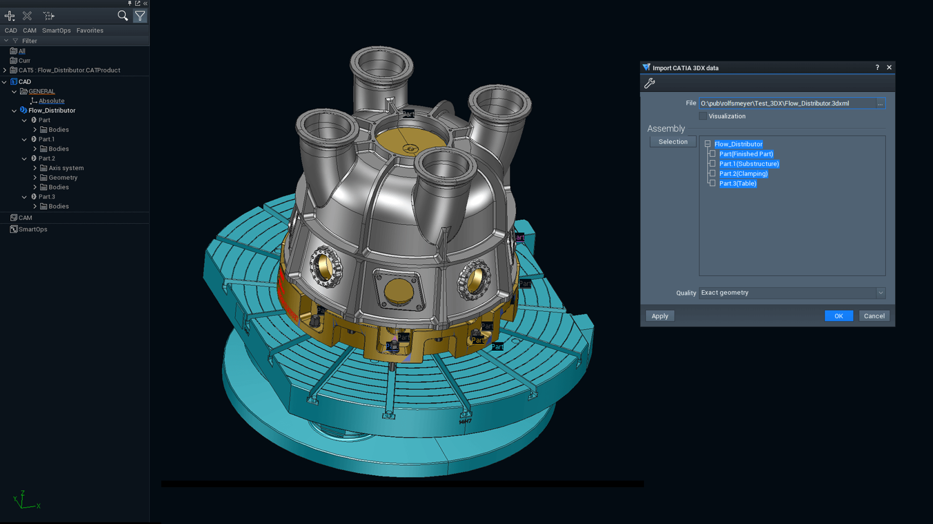Close the Import CATIA 3DX data dialog
The height and width of the screenshot is (524, 933).
click(x=889, y=68)
